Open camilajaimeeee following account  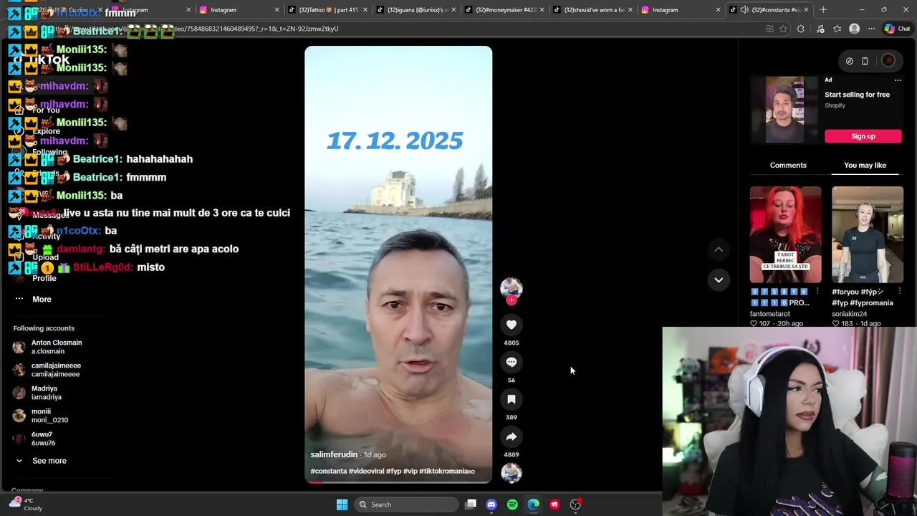click(47, 370)
